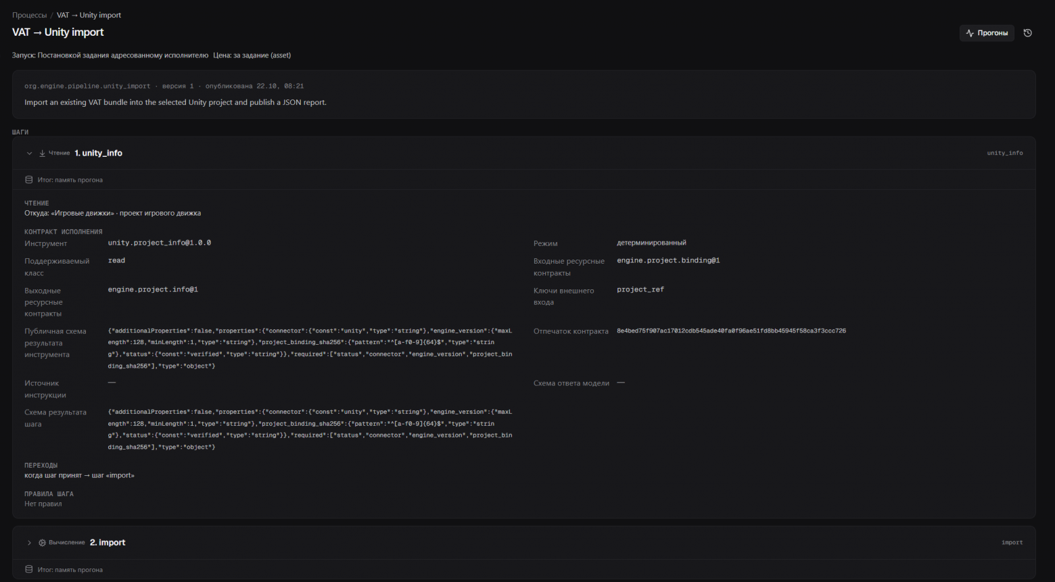The height and width of the screenshot is (582, 1055).
Task: Go to Процессы in the breadcrumb
Action: pos(30,15)
